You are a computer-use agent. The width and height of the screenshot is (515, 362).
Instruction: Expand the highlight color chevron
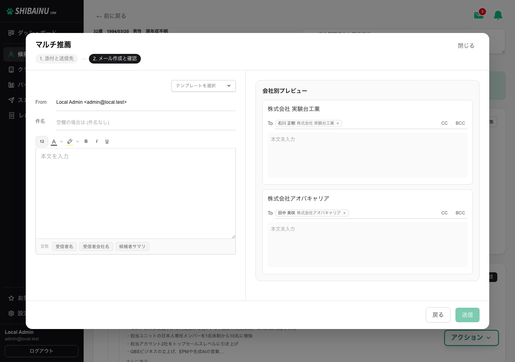[78, 142]
